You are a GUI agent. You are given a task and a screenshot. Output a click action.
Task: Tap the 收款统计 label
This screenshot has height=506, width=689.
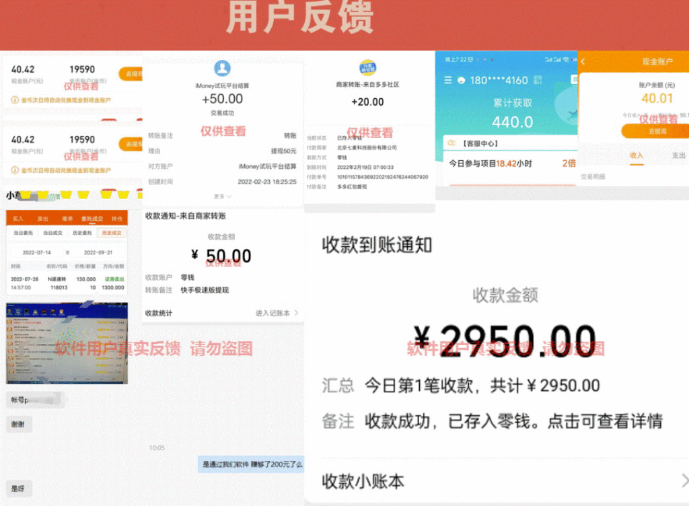click(x=159, y=313)
